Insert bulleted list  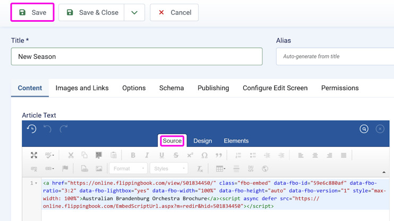[x=253, y=155]
